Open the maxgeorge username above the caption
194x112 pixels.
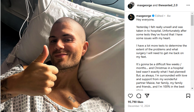pyautogui.click(x=144, y=16)
